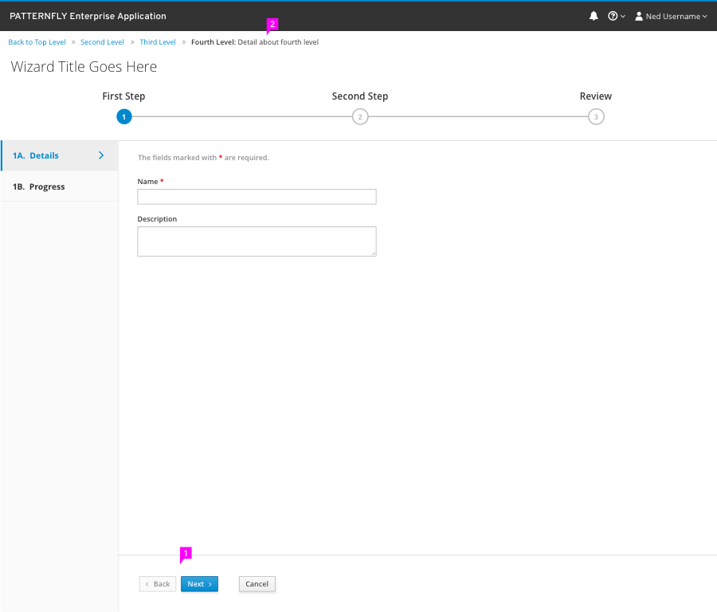The width and height of the screenshot is (717, 612).
Task: Click the Wizard Title Goes Here heading
Action: [x=84, y=67]
